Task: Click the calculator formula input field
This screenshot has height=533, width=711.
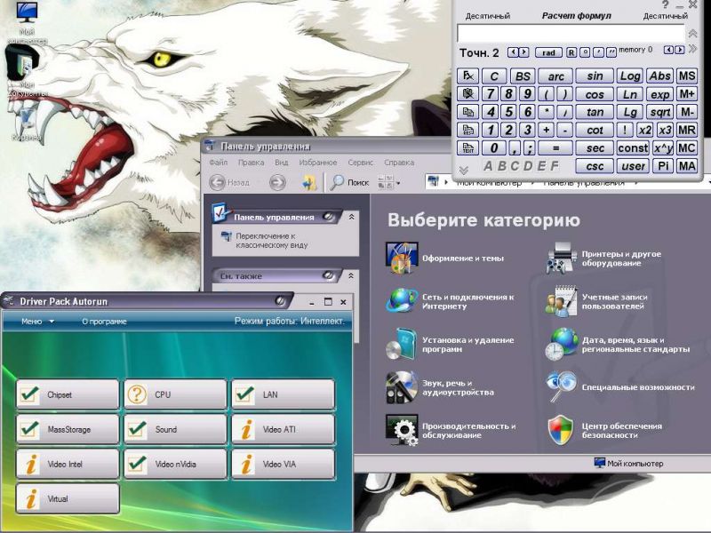Action: 569,33
